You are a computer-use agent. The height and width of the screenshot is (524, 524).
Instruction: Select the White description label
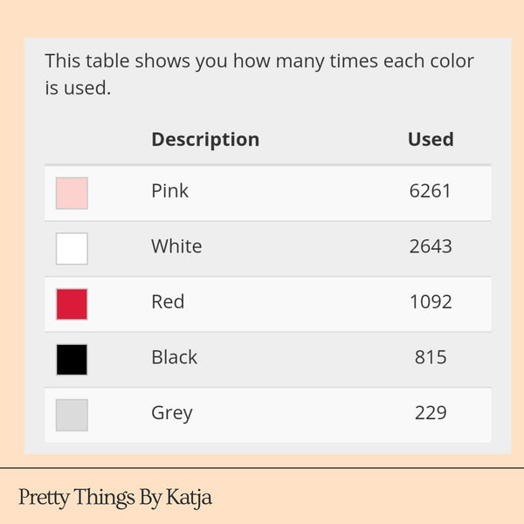[x=176, y=246]
